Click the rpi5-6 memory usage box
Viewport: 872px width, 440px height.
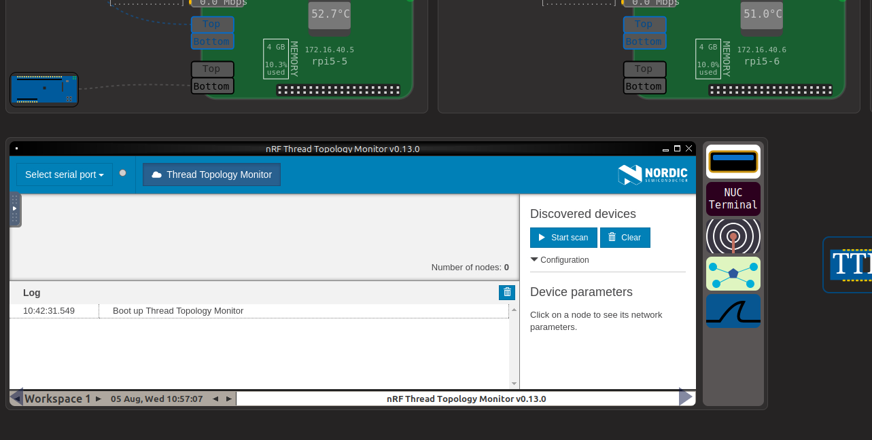click(x=708, y=59)
